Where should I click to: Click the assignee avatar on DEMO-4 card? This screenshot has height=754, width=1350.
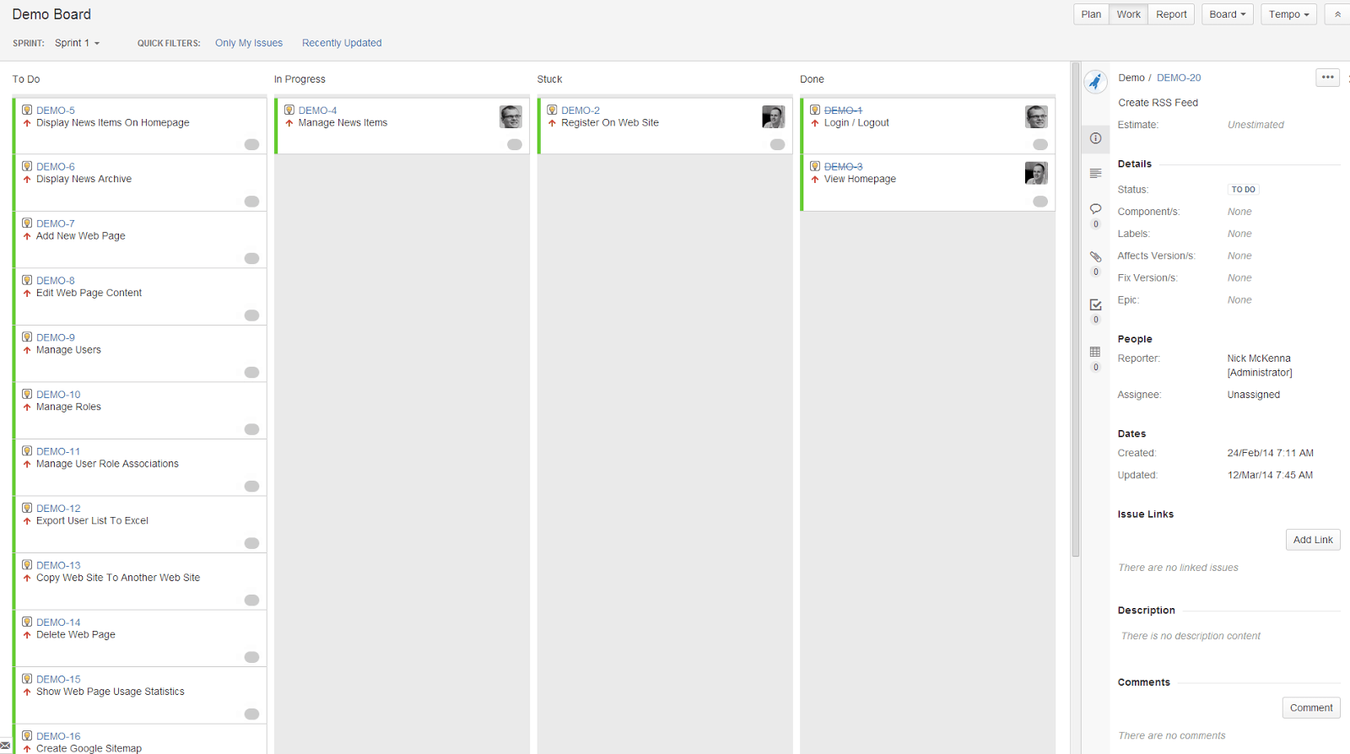click(x=510, y=116)
